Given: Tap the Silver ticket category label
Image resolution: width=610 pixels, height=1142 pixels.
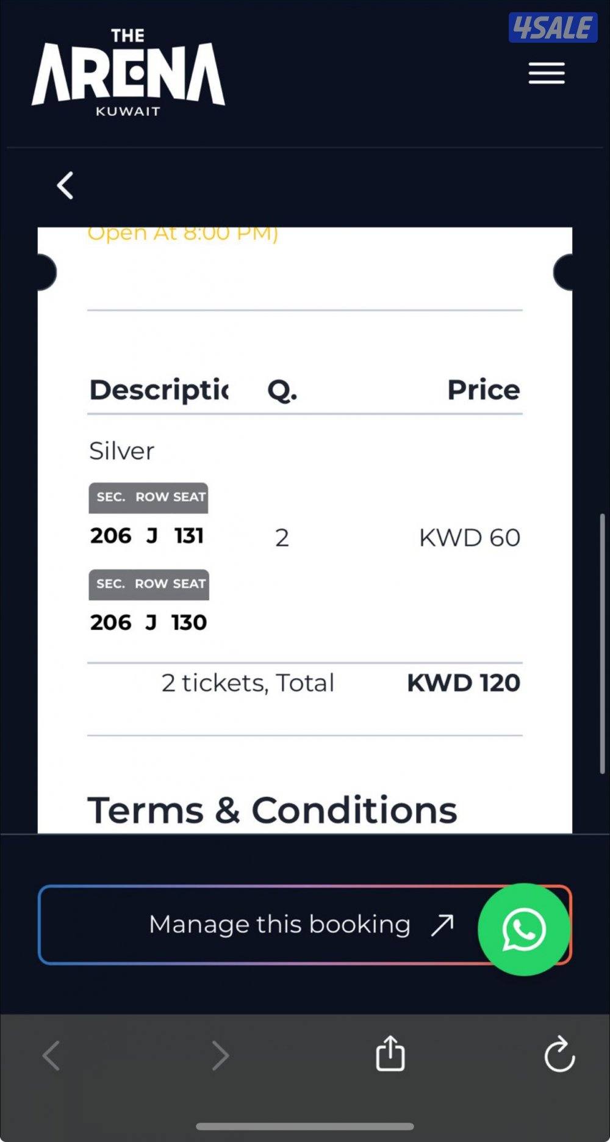Looking at the screenshot, I should pos(121,451).
